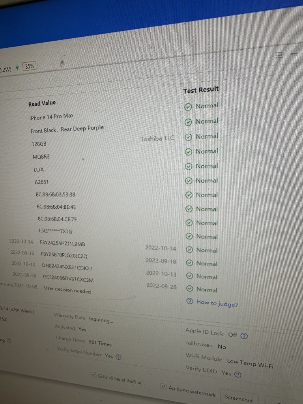Select serial F3Y24254HZJ1L9MB
Viewport: 303px width, 404px height.
pyautogui.click(x=62, y=243)
